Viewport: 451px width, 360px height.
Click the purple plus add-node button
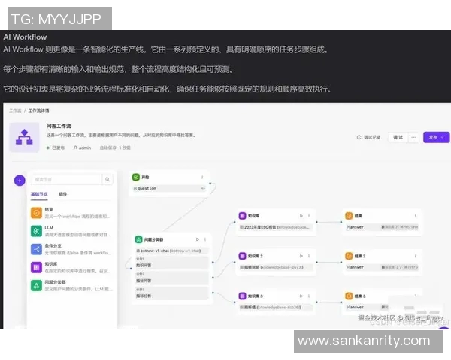(x=20, y=181)
